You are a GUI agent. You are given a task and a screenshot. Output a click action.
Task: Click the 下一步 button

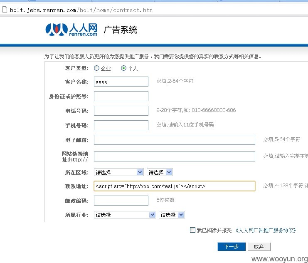tap(232, 246)
